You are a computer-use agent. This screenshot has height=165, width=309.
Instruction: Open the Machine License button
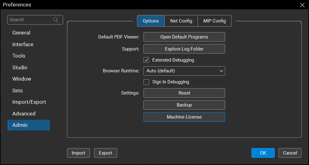(x=184, y=117)
